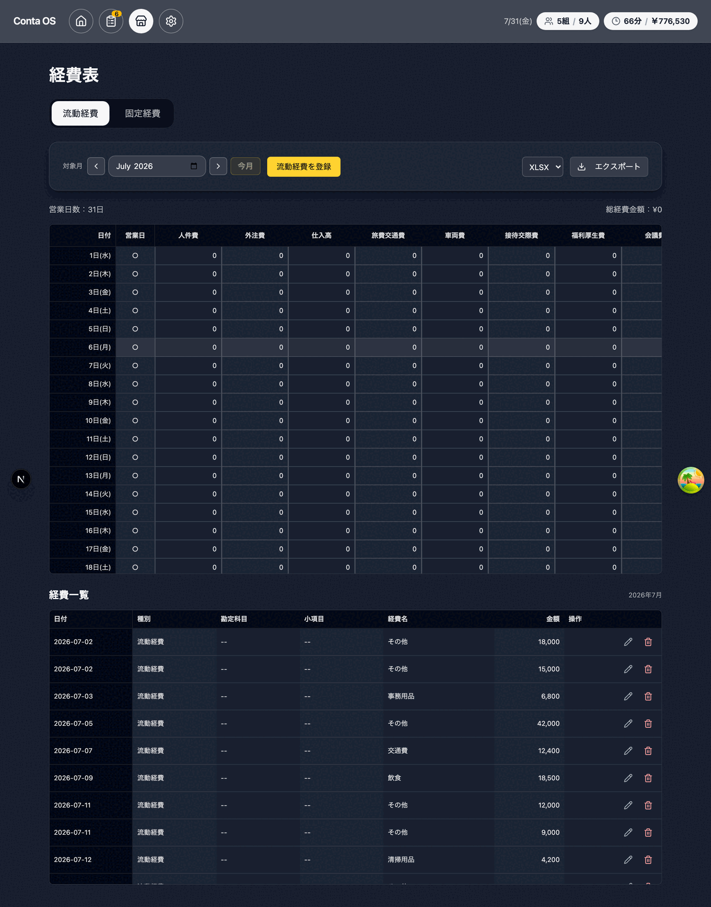Image resolution: width=711 pixels, height=907 pixels.
Task: Click the 66分 / ¥776,530 pill
Action: (650, 21)
